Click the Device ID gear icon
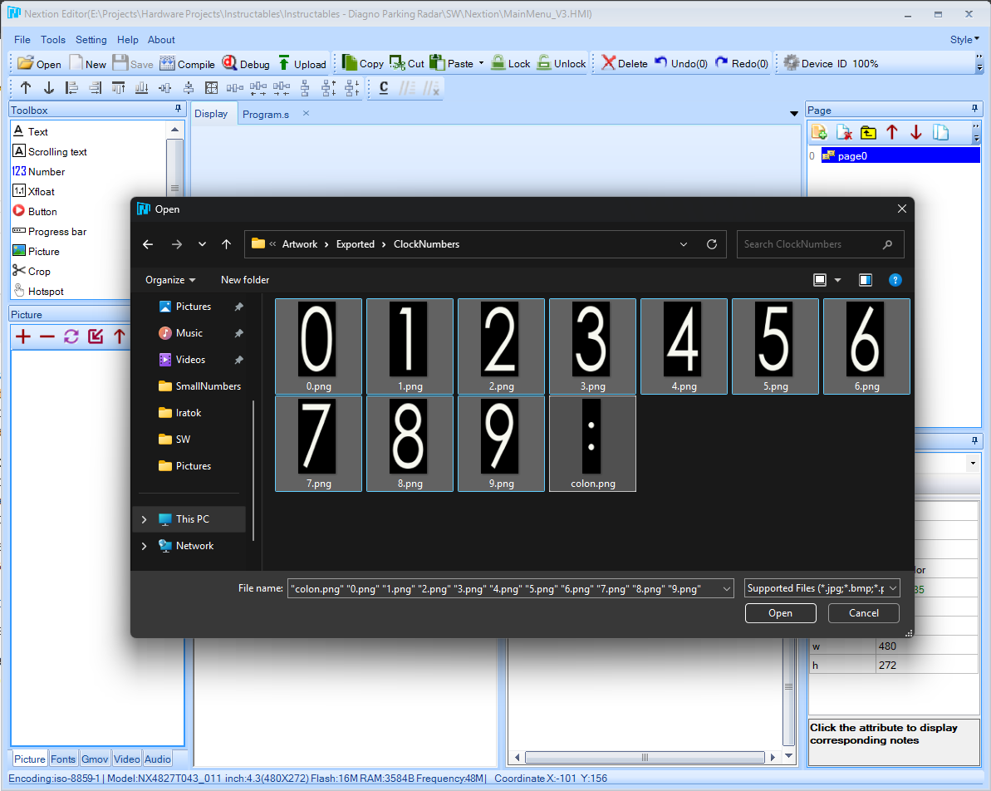991x791 pixels. 792,62
